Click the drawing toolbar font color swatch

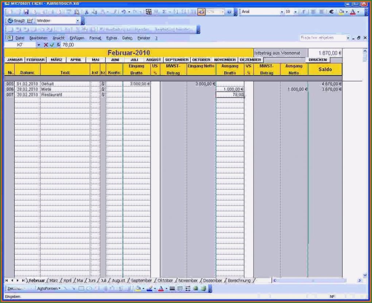coord(161,288)
